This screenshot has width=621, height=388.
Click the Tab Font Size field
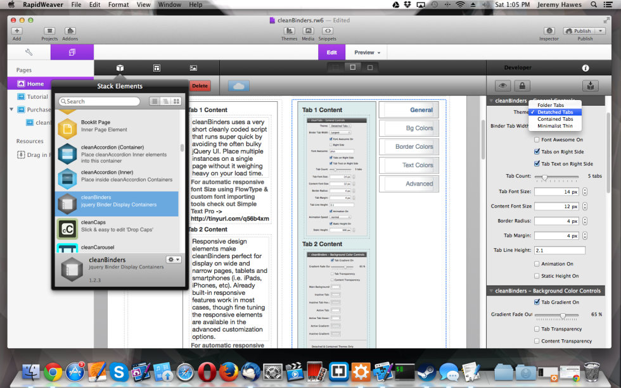tap(556, 191)
